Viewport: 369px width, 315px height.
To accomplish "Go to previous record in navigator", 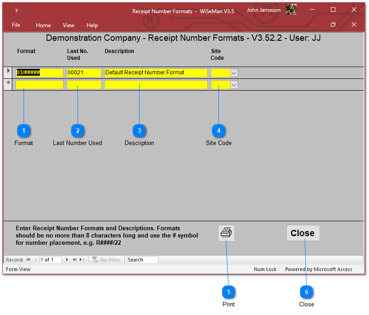I will (36, 260).
